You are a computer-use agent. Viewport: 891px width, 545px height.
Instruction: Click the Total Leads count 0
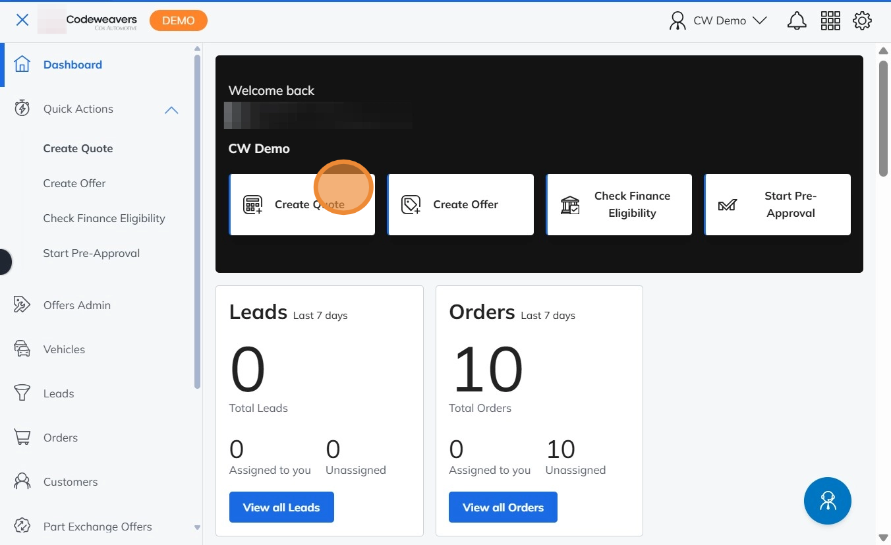pyautogui.click(x=248, y=370)
